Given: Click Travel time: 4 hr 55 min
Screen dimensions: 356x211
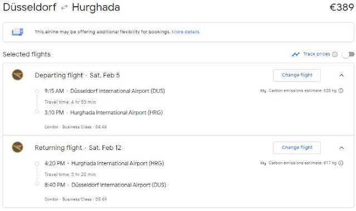Looking at the screenshot, I should (x=70, y=102).
